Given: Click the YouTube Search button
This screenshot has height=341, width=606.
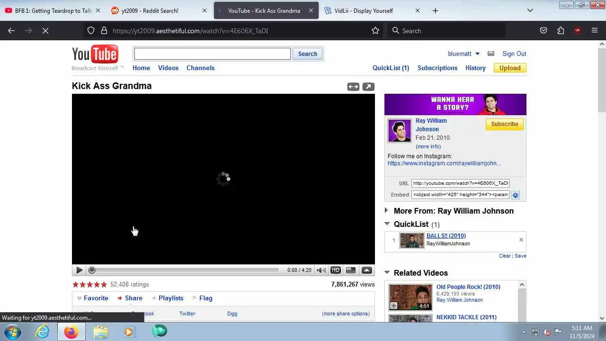Looking at the screenshot, I should 307,54.
